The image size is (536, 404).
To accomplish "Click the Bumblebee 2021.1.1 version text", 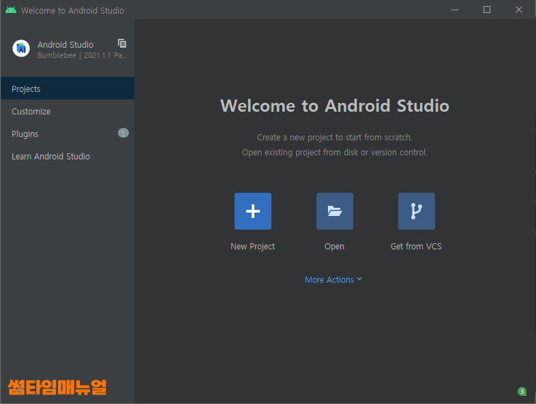I will tap(82, 55).
